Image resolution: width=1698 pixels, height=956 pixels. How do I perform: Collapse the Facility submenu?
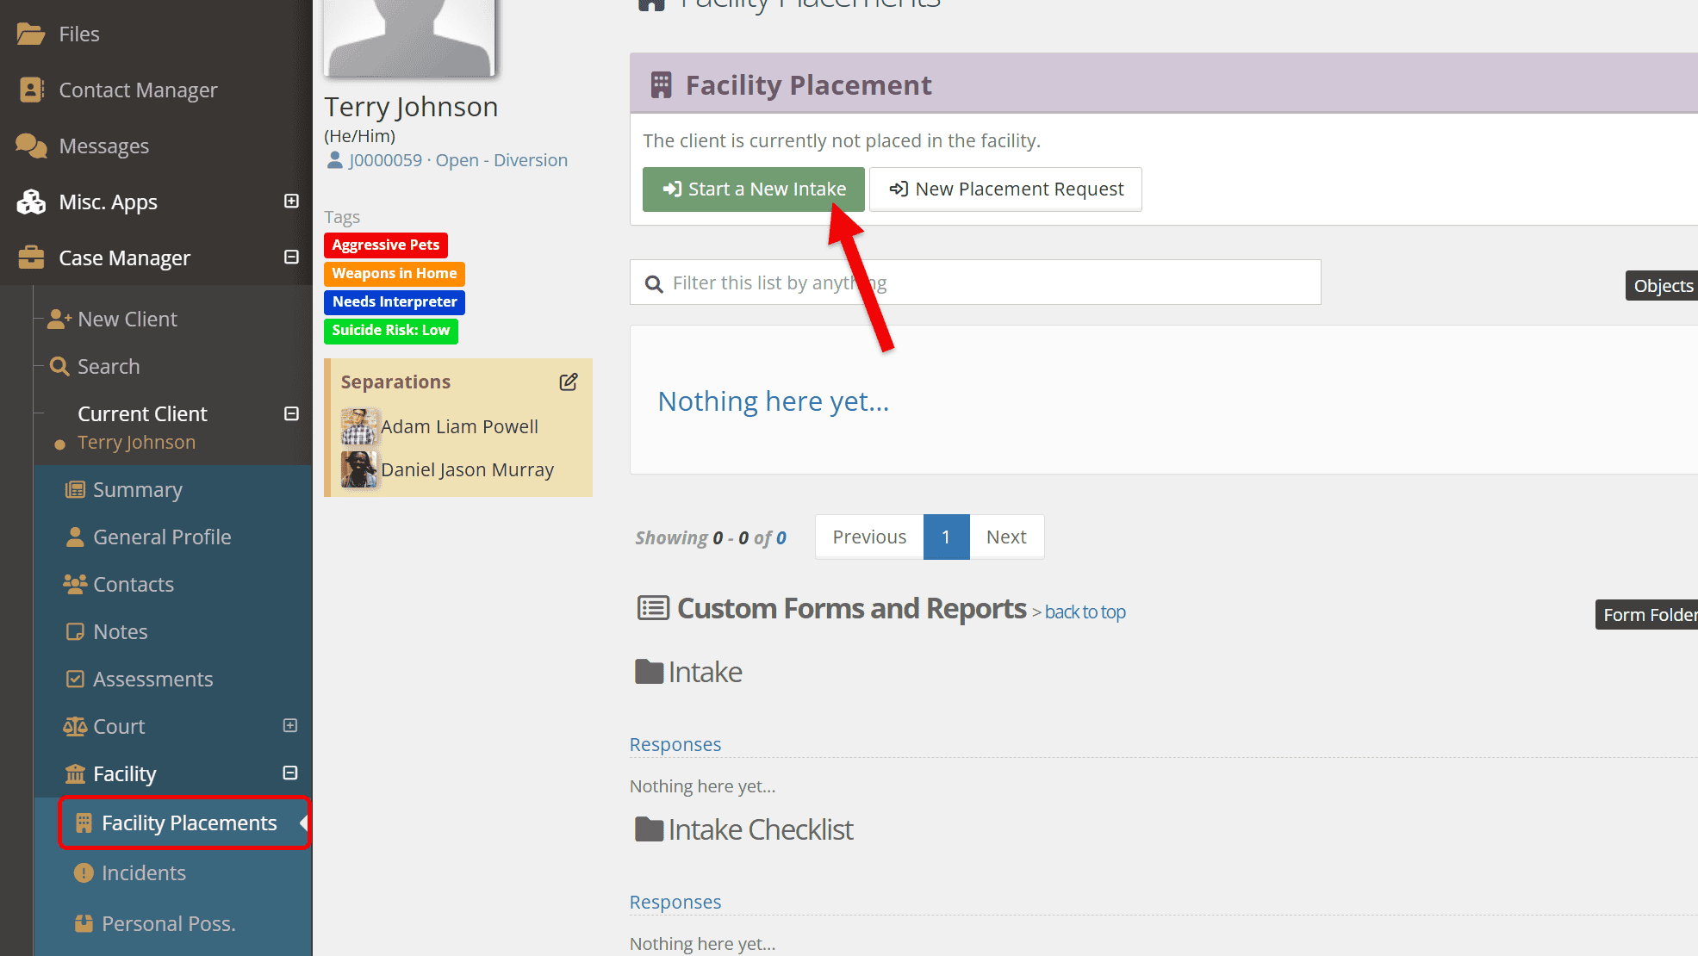click(290, 773)
